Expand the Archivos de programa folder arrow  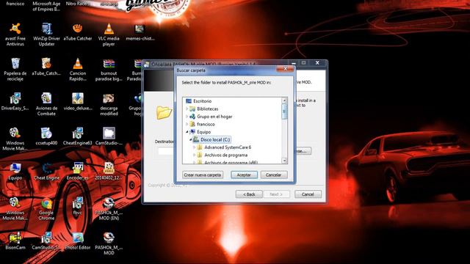(x=194, y=155)
